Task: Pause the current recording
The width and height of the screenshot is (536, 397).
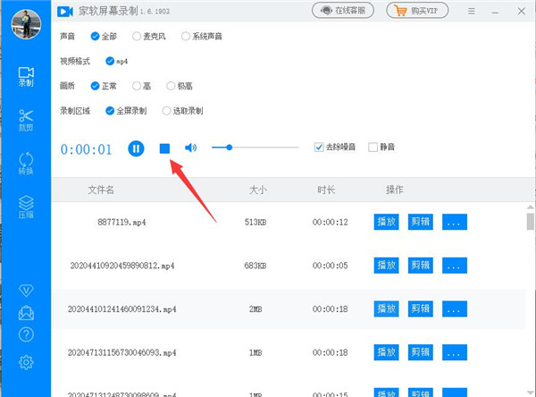Action: coord(136,148)
